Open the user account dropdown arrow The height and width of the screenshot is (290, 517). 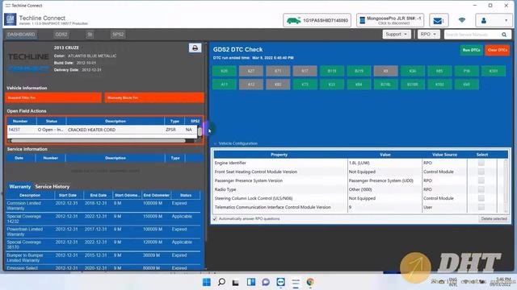click(506, 21)
